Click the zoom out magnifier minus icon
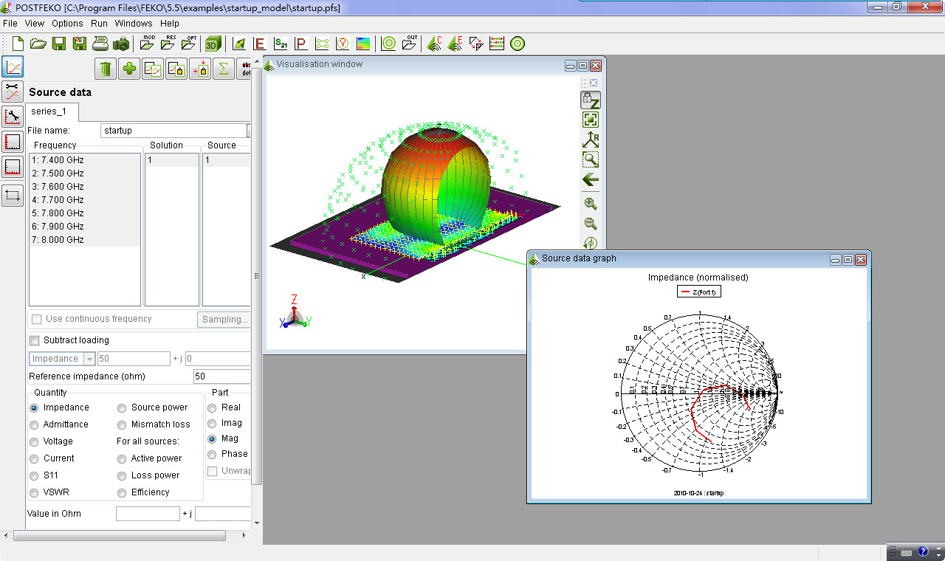Image resolution: width=945 pixels, height=561 pixels. (x=591, y=224)
